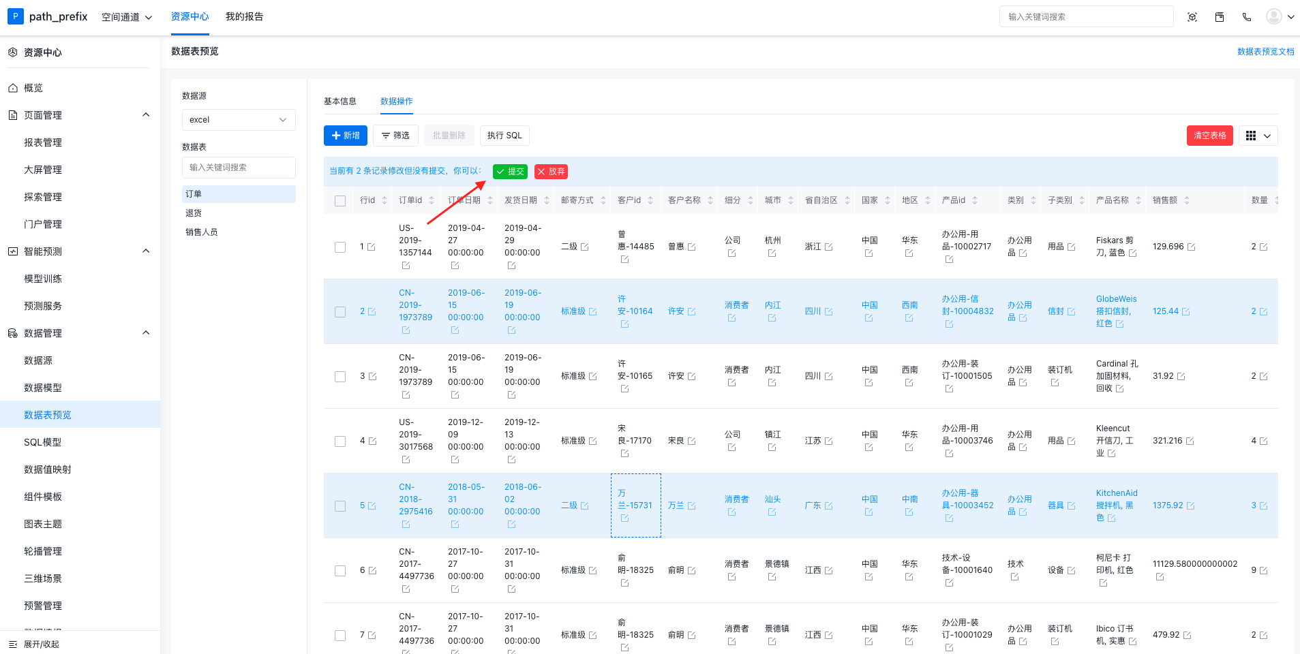Viewport: 1300px width, 654px height.
Task: Collapse the 智能预测 menu group
Action: pos(146,251)
